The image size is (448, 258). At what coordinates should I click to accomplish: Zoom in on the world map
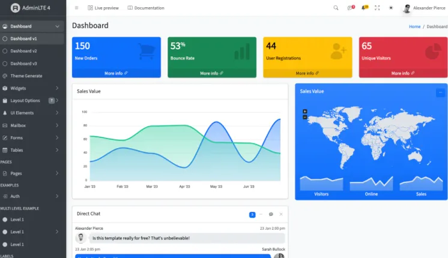tap(305, 112)
